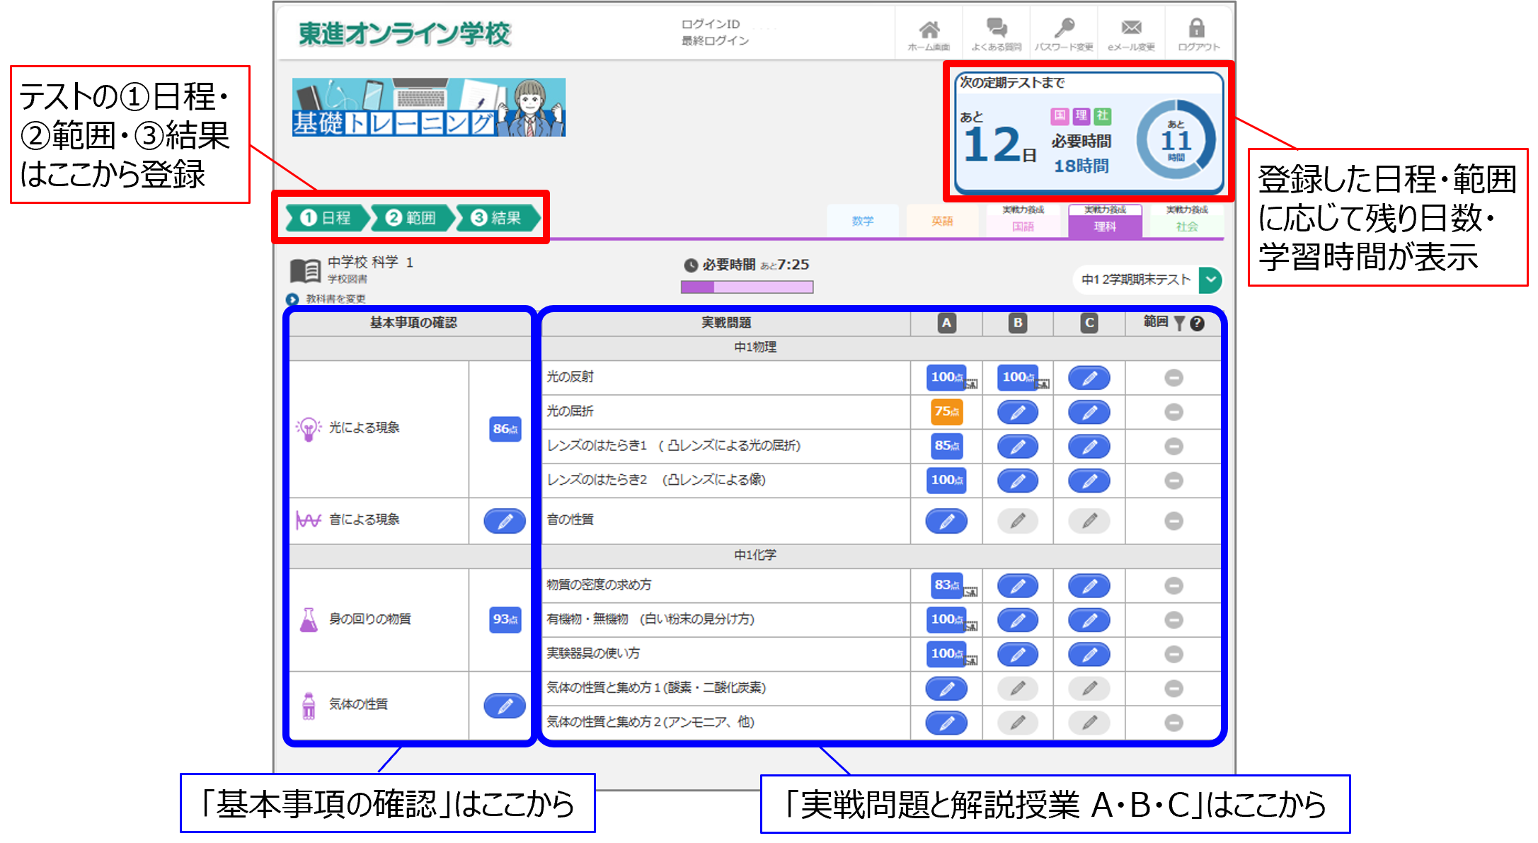Click the 光による現象 topic label
This screenshot has height=843, width=1538.
(x=364, y=428)
